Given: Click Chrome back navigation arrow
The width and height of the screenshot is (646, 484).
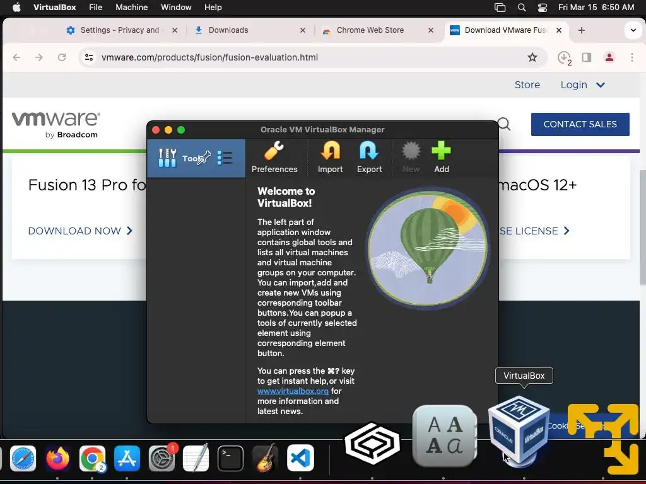Looking at the screenshot, I should click(16, 57).
